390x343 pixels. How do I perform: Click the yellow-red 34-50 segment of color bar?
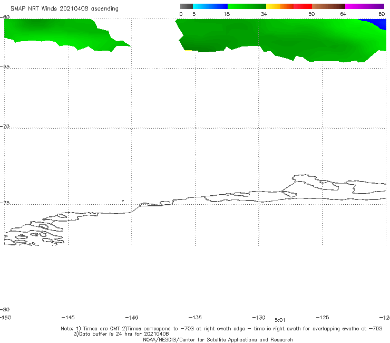point(289,6)
